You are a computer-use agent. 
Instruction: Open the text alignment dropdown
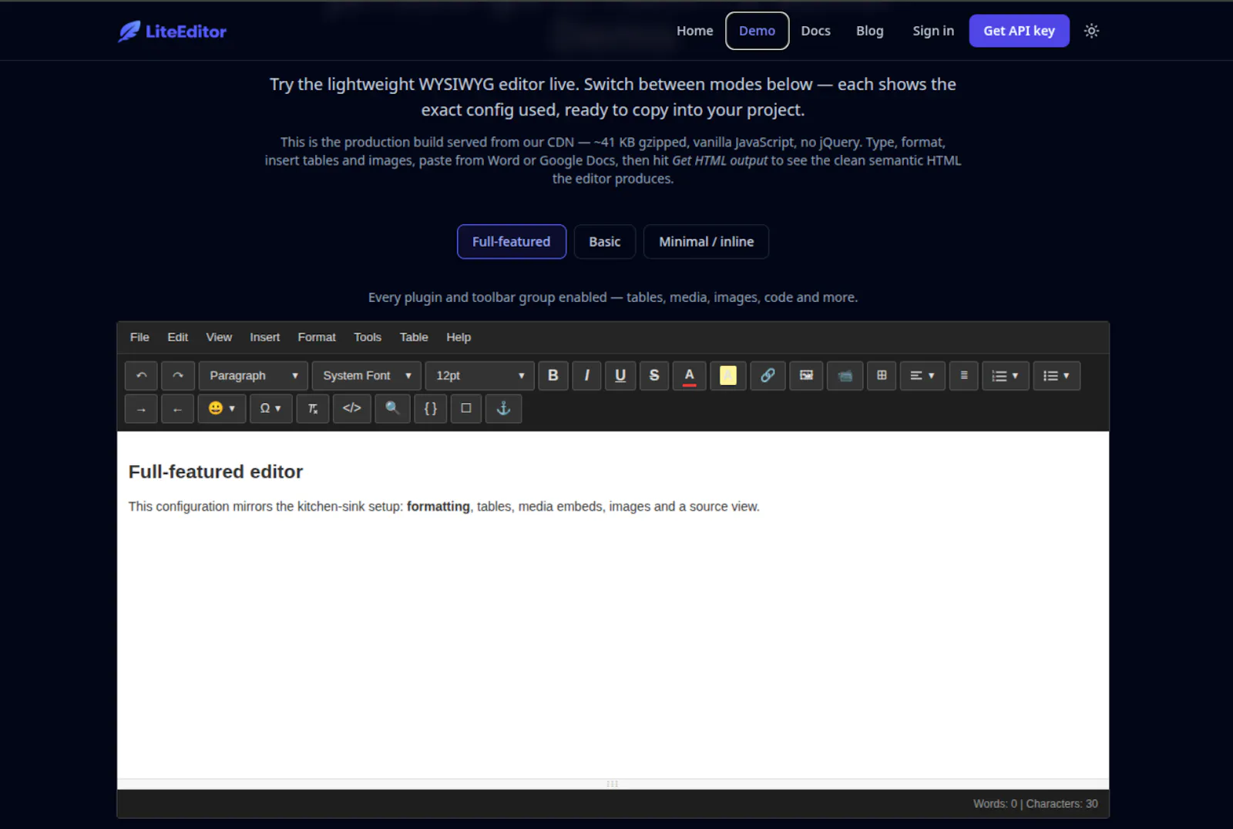pyautogui.click(x=922, y=376)
